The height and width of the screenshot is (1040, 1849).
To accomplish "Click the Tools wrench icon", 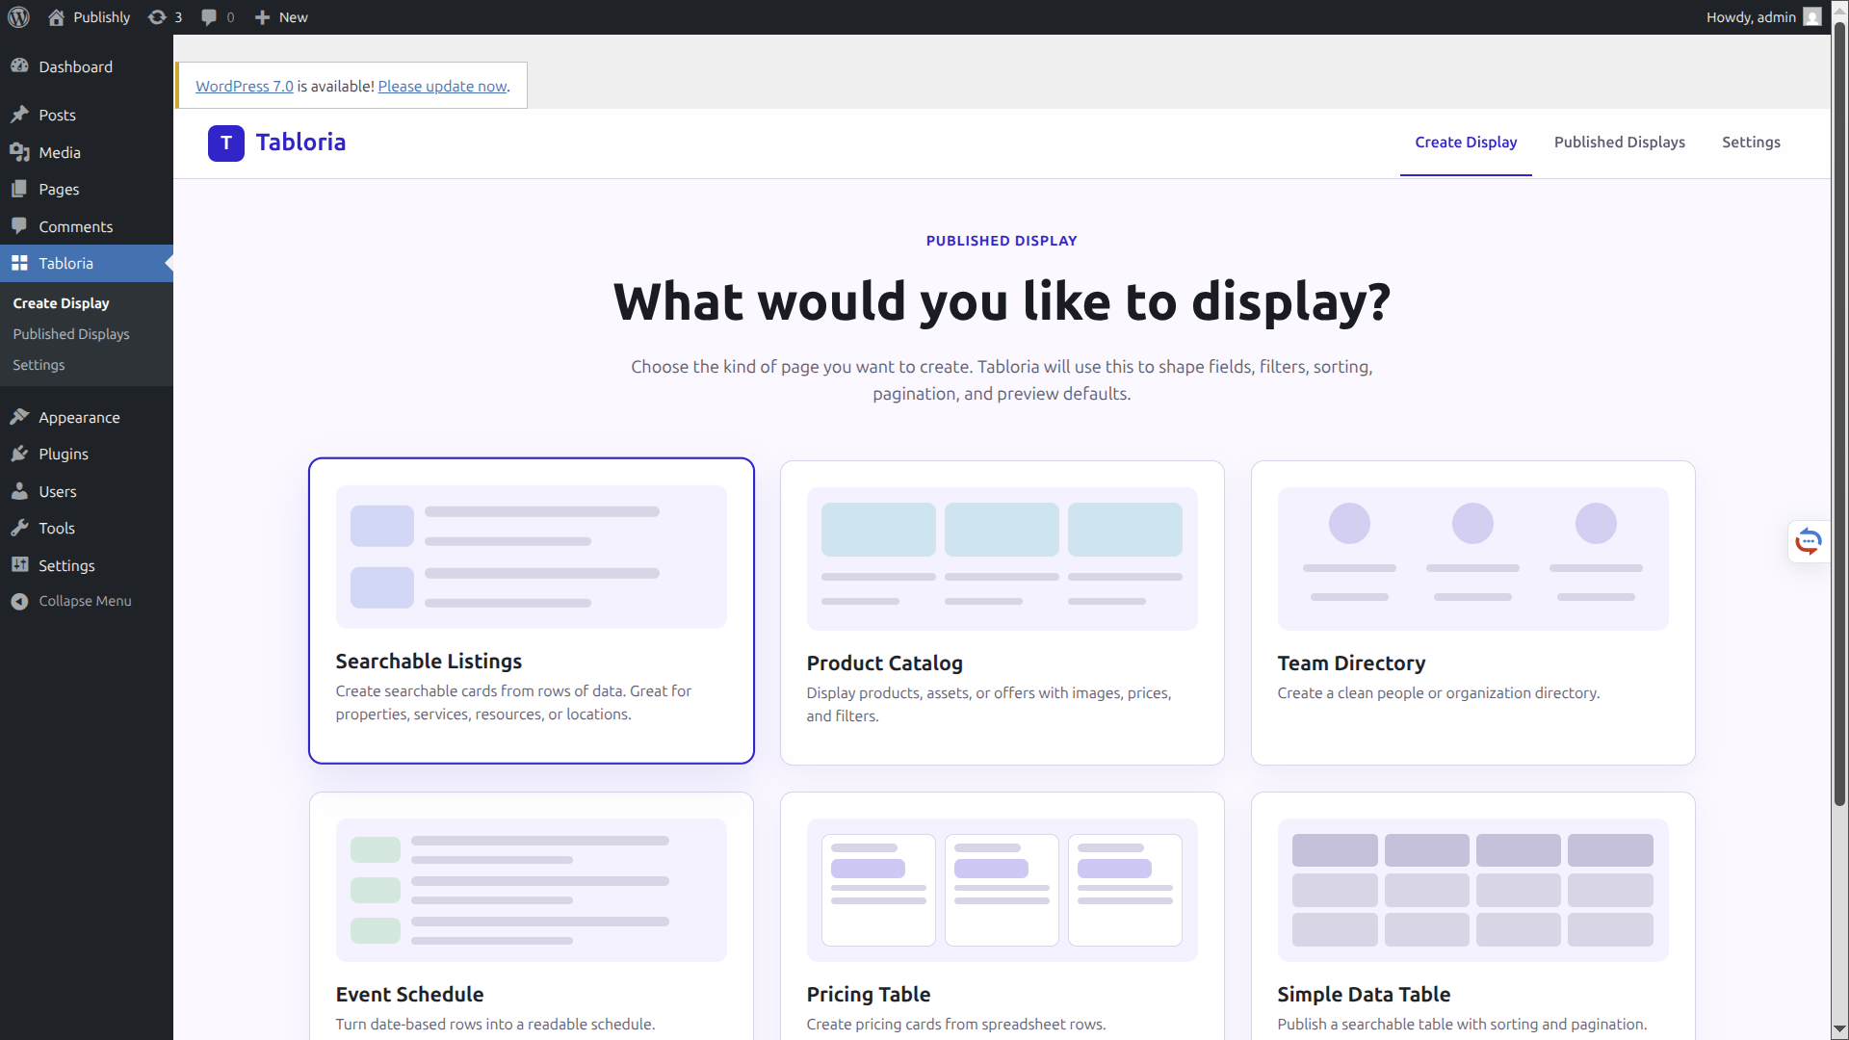I will click(x=19, y=528).
